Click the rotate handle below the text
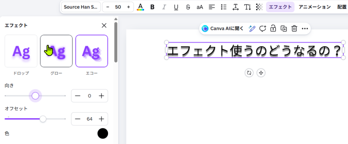 coord(249,73)
